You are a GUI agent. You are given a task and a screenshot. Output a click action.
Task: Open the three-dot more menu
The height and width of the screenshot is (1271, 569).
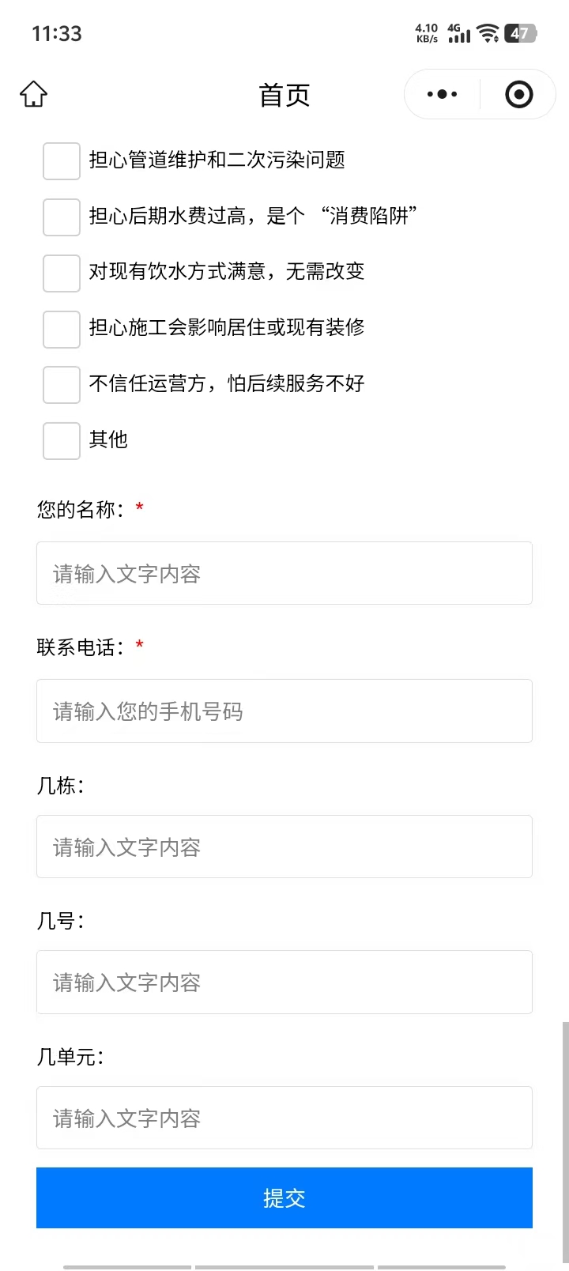tap(442, 95)
